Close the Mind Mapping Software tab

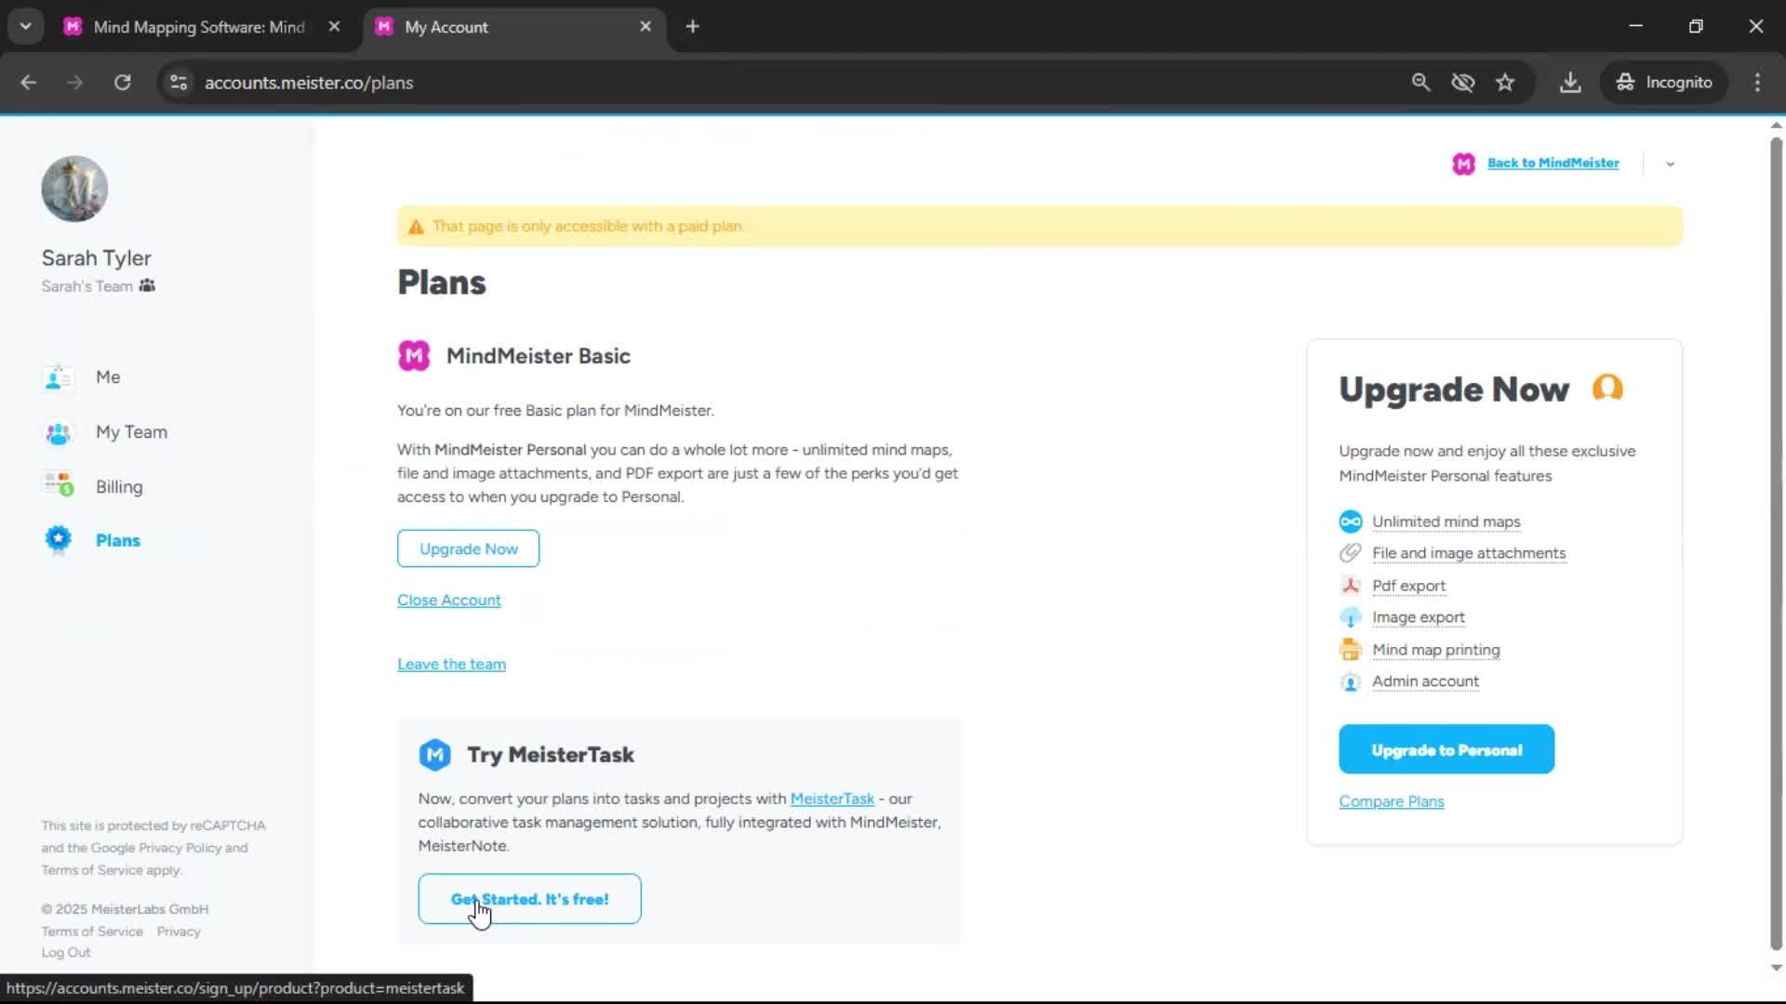tap(335, 27)
